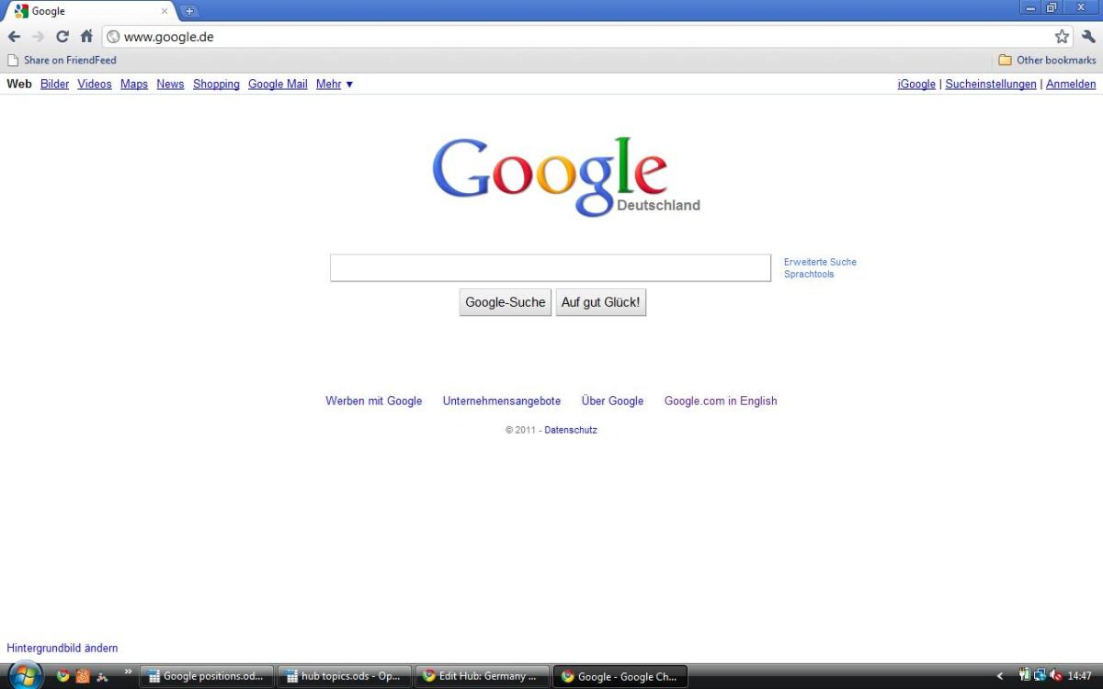Viewport: 1103px width, 689px height.
Task: Launch Chrome from the Quick Launch bar
Action: [x=63, y=676]
